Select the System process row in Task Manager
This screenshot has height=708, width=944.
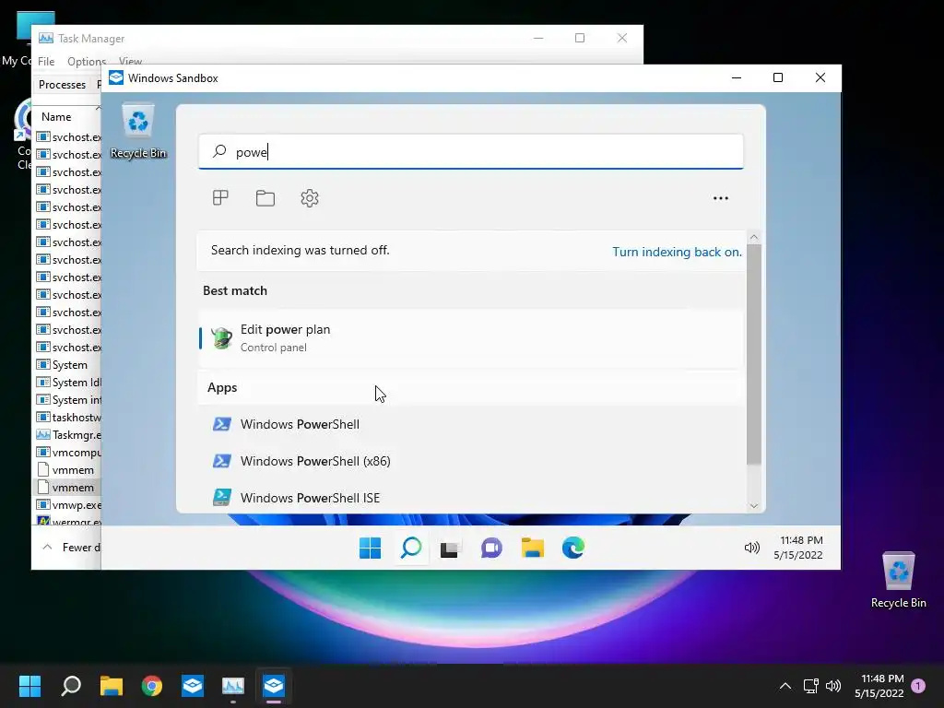click(66, 365)
